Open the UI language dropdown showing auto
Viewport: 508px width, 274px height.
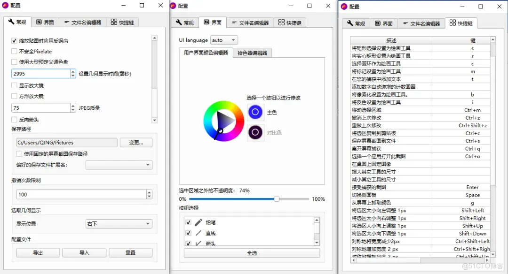(223, 40)
